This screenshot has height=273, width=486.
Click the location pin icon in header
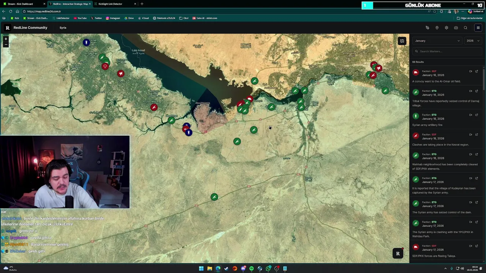(437, 28)
